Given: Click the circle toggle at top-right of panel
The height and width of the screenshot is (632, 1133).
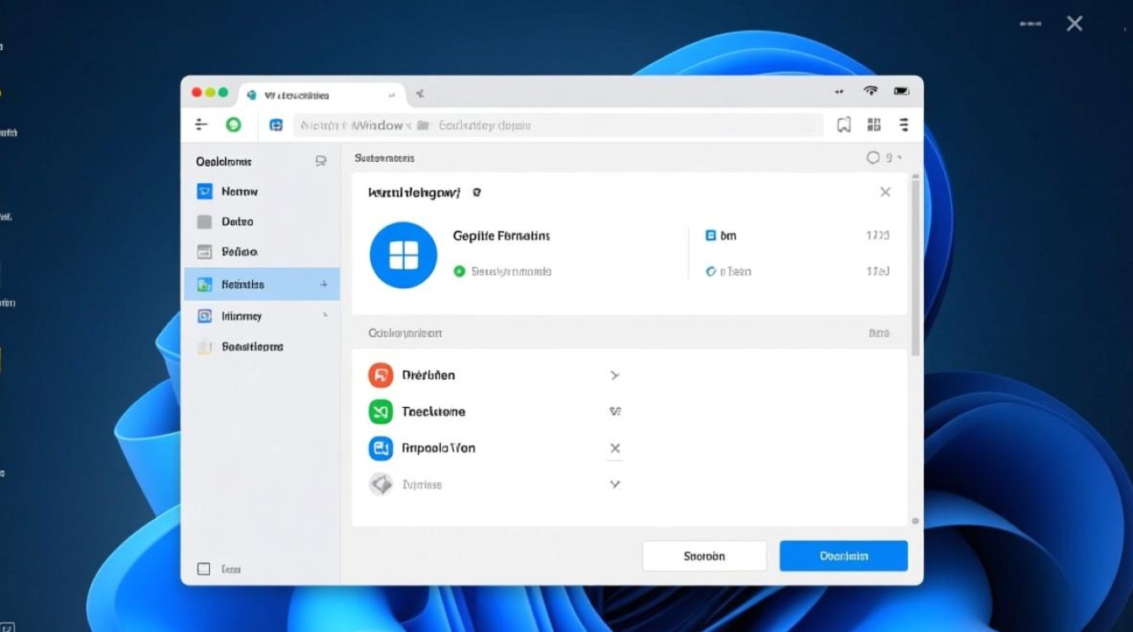Looking at the screenshot, I should click(873, 158).
